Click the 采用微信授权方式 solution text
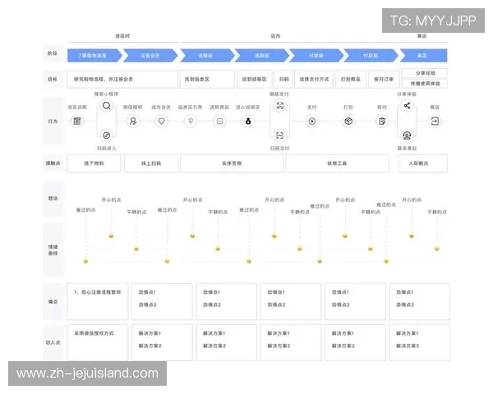Viewport: 493px width, 394px height. (94, 333)
